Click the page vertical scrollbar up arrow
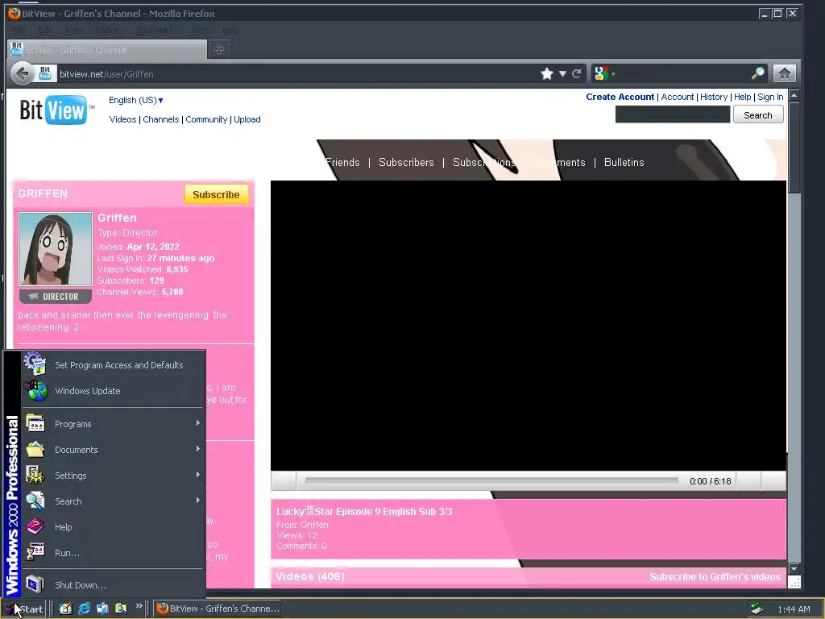The image size is (825, 619). pyautogui.click(x=794, y=96)
